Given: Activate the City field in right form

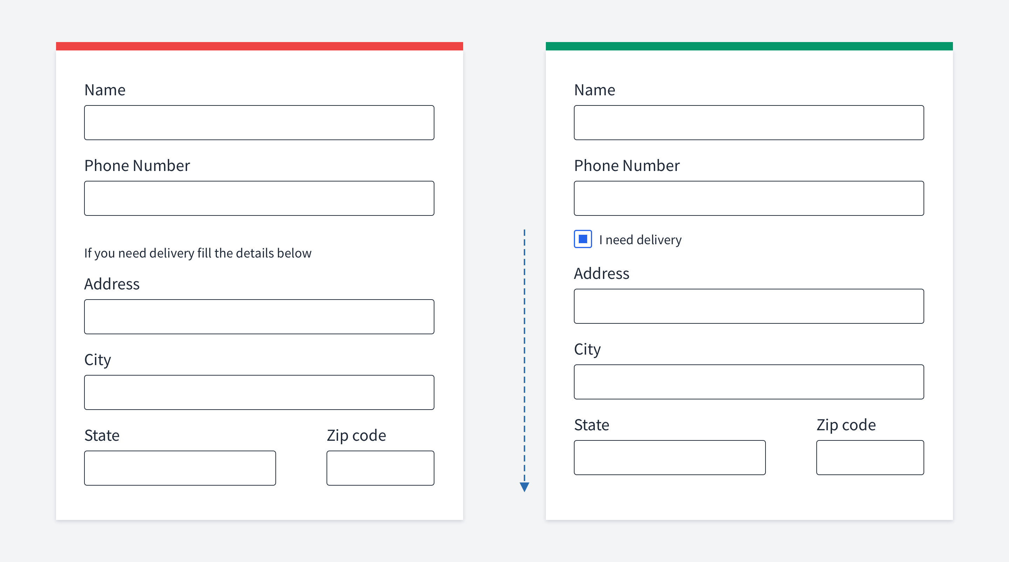Looking at the screenshot, I should (749, 382).
